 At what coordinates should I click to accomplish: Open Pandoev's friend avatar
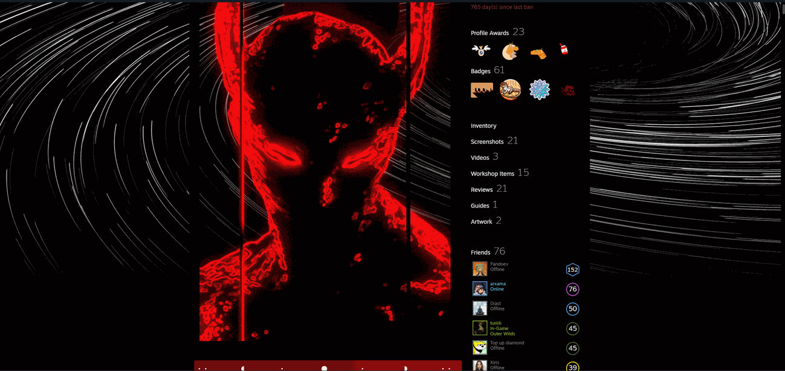click(x=480, y=269)
